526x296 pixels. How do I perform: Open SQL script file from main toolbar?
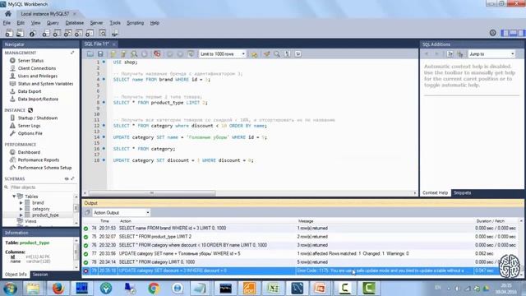[x=20, y=33]
